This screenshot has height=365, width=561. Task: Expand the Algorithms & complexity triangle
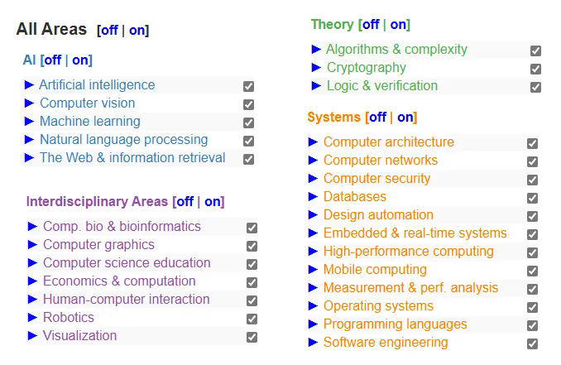(x=316, y=49)
